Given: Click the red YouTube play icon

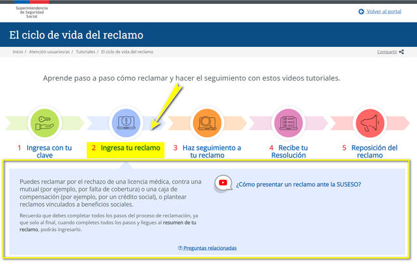Looking at the screenshot, I should (x=223, y=184).
